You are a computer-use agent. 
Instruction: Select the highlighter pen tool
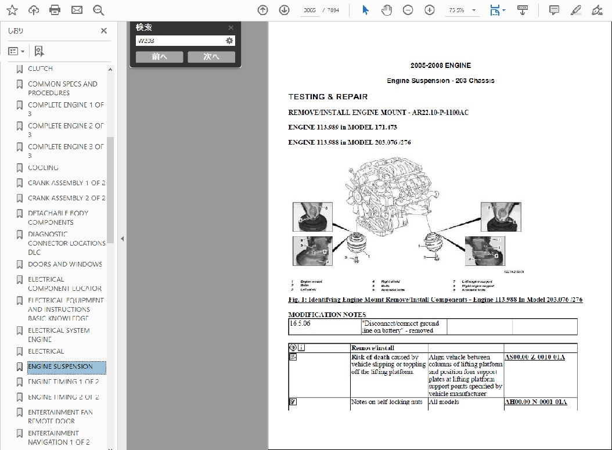575,10
